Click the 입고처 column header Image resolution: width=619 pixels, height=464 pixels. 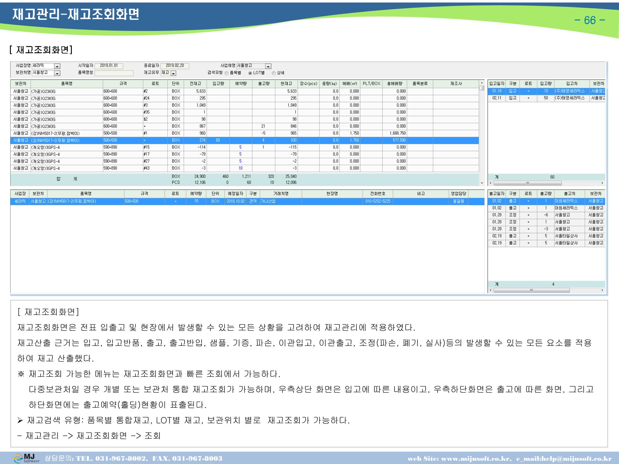pos(572,84)
